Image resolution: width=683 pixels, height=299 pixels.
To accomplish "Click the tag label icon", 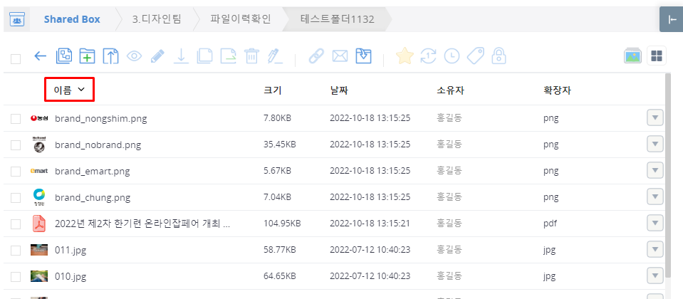I will [475, 56].
